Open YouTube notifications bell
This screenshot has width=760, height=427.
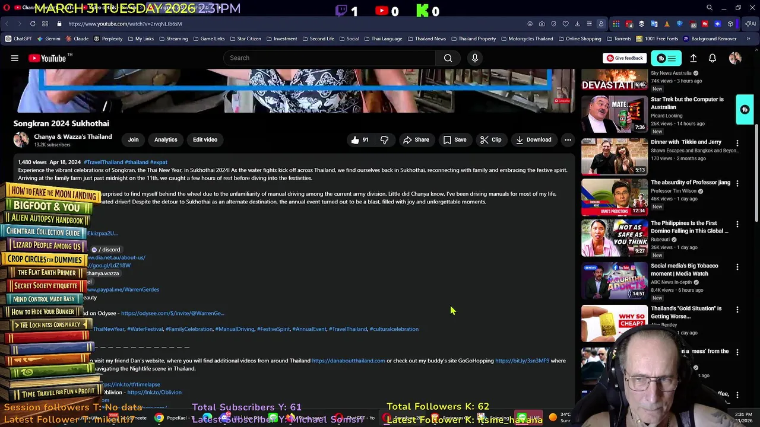tap(712, 58)
